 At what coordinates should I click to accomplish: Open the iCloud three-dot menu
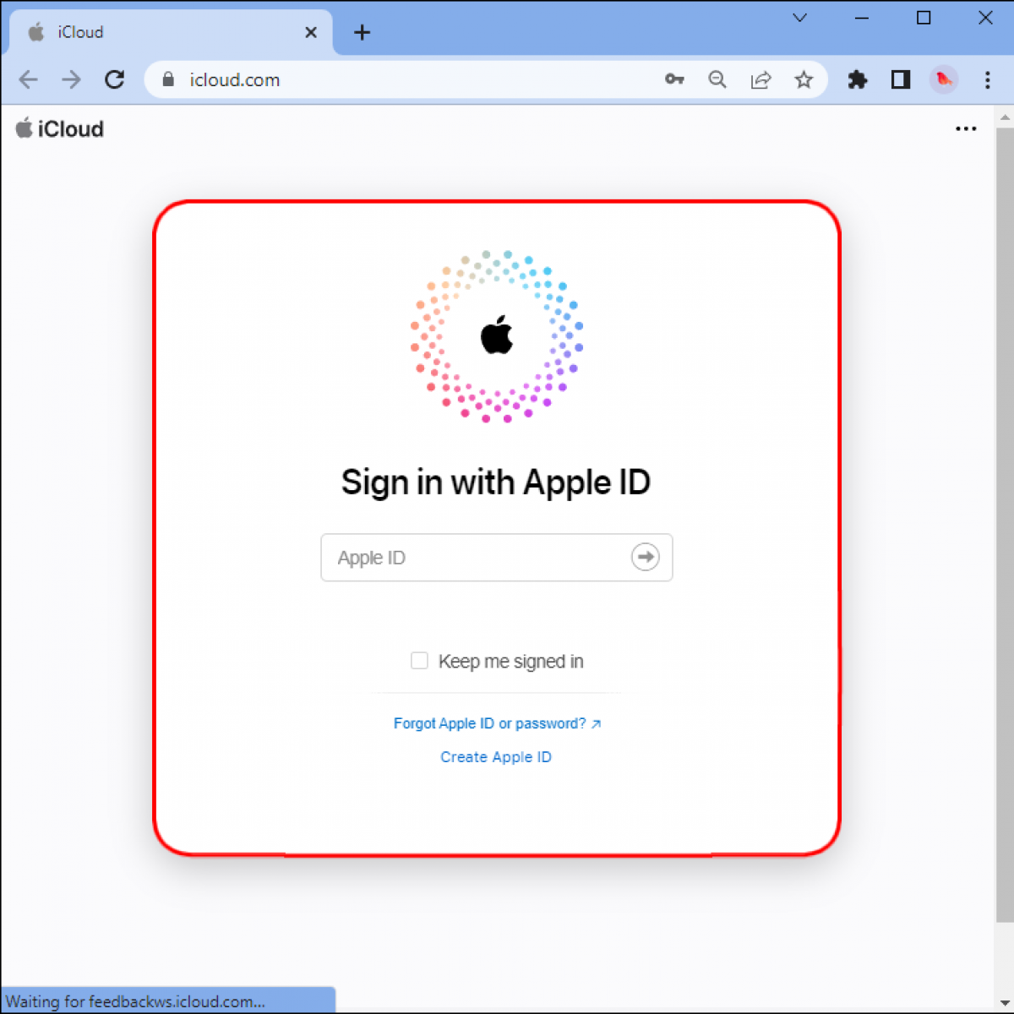coord(966,129)
